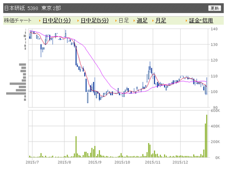Click the 130 price axis label
This screenshot has width=227, height=171.
tap(214, 45)
